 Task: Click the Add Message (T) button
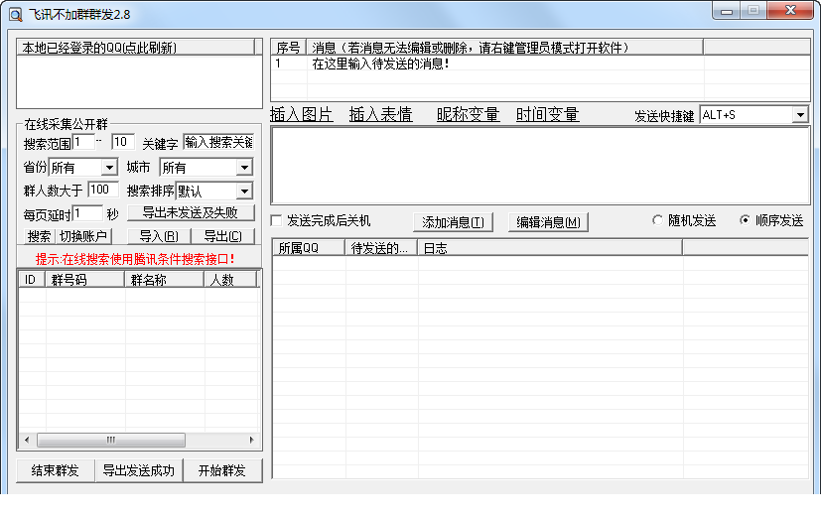pyautogui.click(x=453, y=222)
